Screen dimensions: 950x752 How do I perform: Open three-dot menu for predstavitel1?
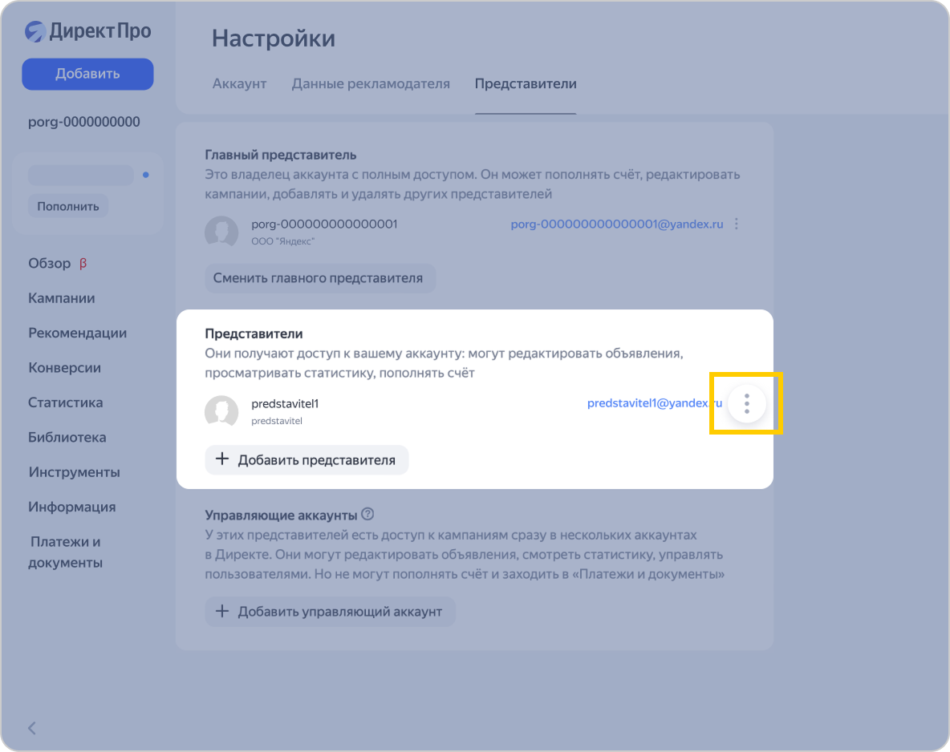[746, 403]
